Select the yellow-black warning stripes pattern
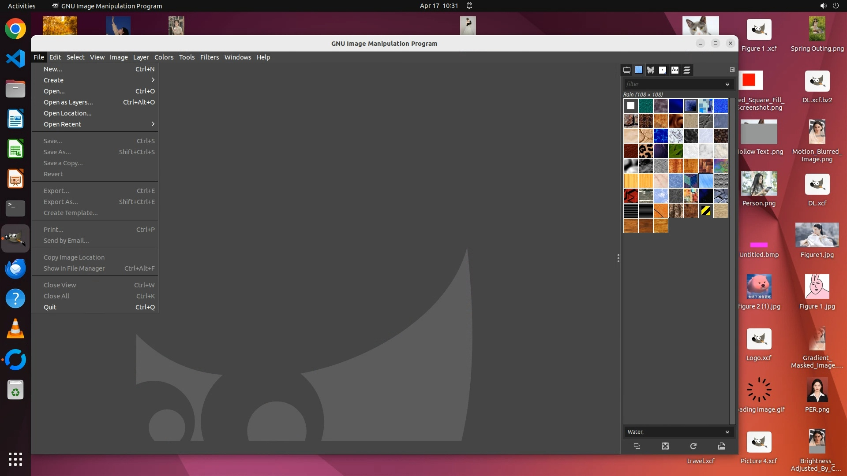Image resolution: width=847 pixels, height=476 pixels. click(706, 211)
